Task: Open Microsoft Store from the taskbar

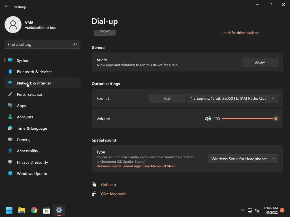Action: [x=47, y=210]
